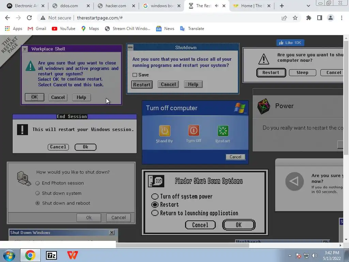This screenshot has width=349, height=262.
Task: Open the Gmail bookmark
Action: (x=37, y=29)
